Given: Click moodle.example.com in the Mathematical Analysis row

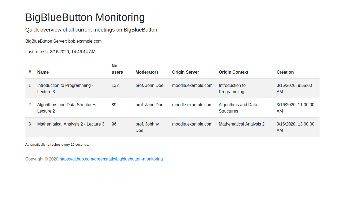Looking at the screenshot, I should pos(192,124).
